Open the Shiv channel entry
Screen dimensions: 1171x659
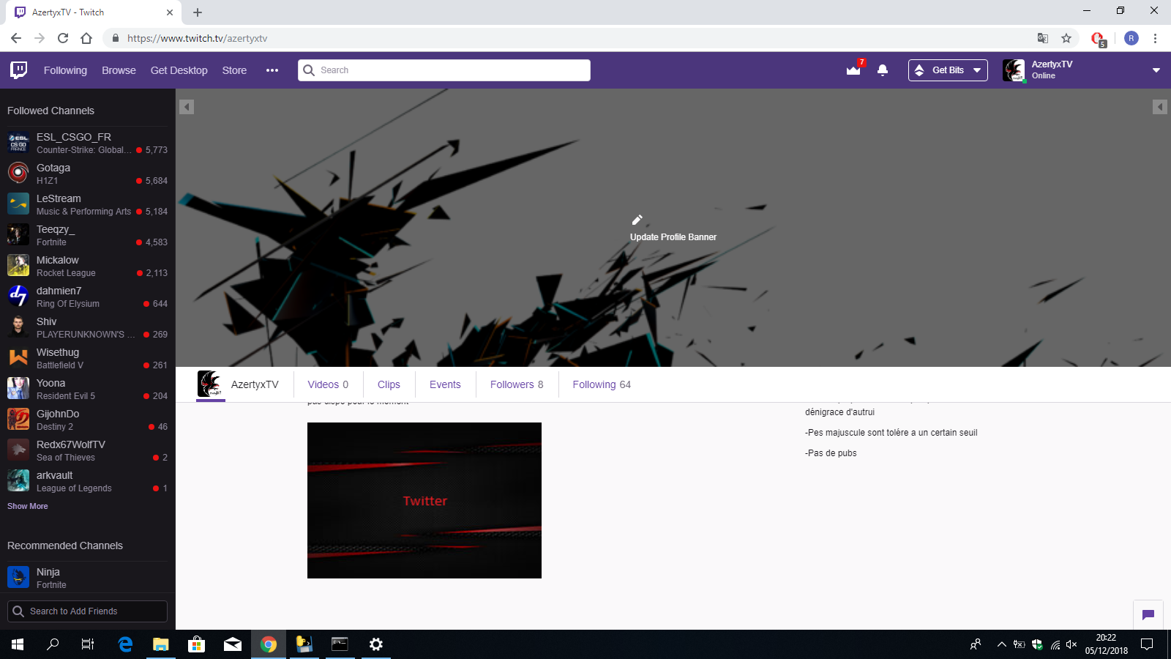click(x=88, y=327)
